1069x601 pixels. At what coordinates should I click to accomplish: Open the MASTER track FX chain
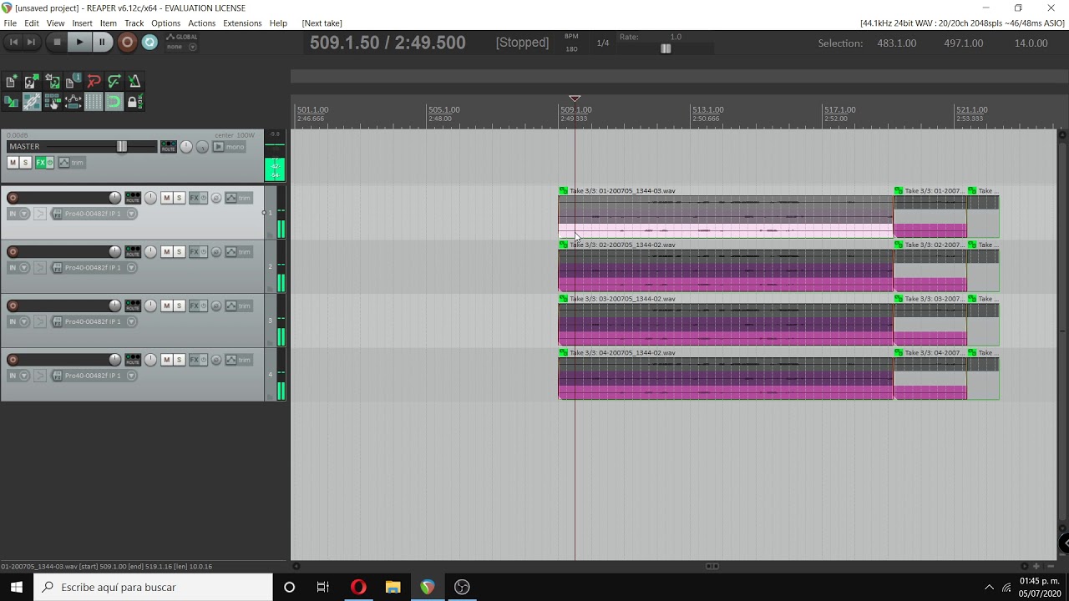coord(41,163)
